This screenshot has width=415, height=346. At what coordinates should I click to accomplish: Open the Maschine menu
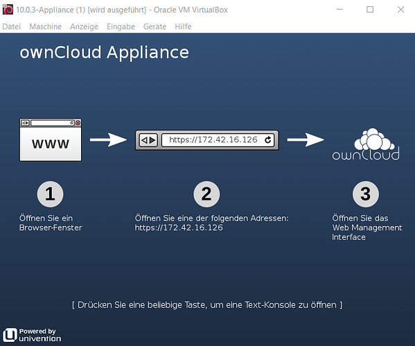[x=45, y=26]
